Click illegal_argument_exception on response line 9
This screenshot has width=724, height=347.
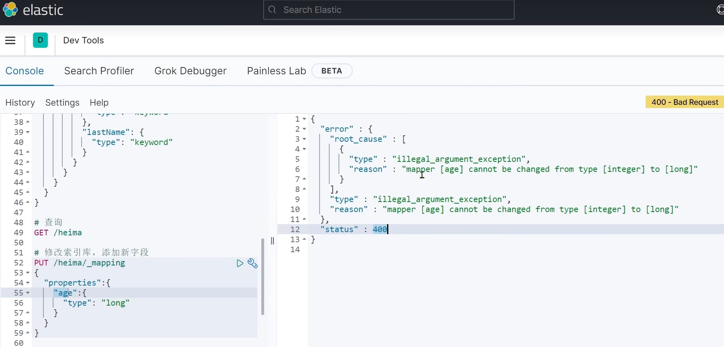pos(439,199)
